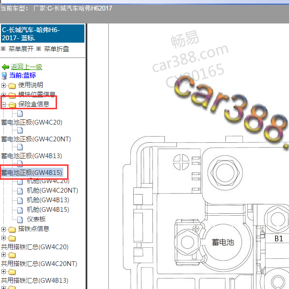Open 机舱(GW4B13) page
This screenshot has height=289, width=289.
48,200
